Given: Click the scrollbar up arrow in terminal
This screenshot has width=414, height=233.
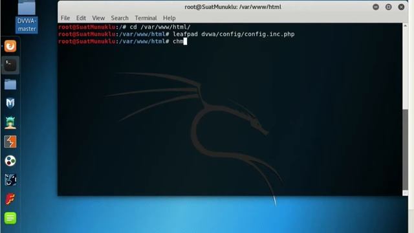Looking at the screenshot, I should (405, 26).
